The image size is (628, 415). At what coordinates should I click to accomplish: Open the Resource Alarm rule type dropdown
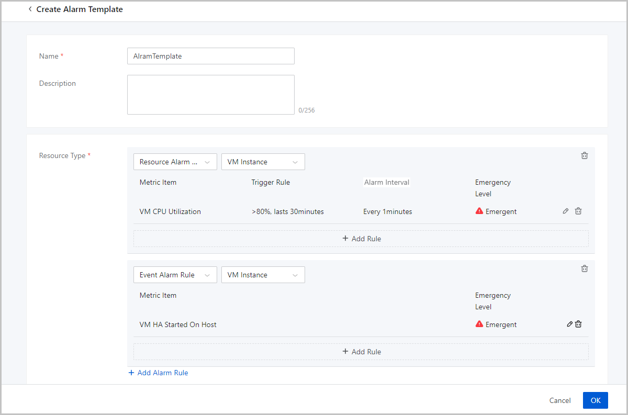(x=175, y=162)
